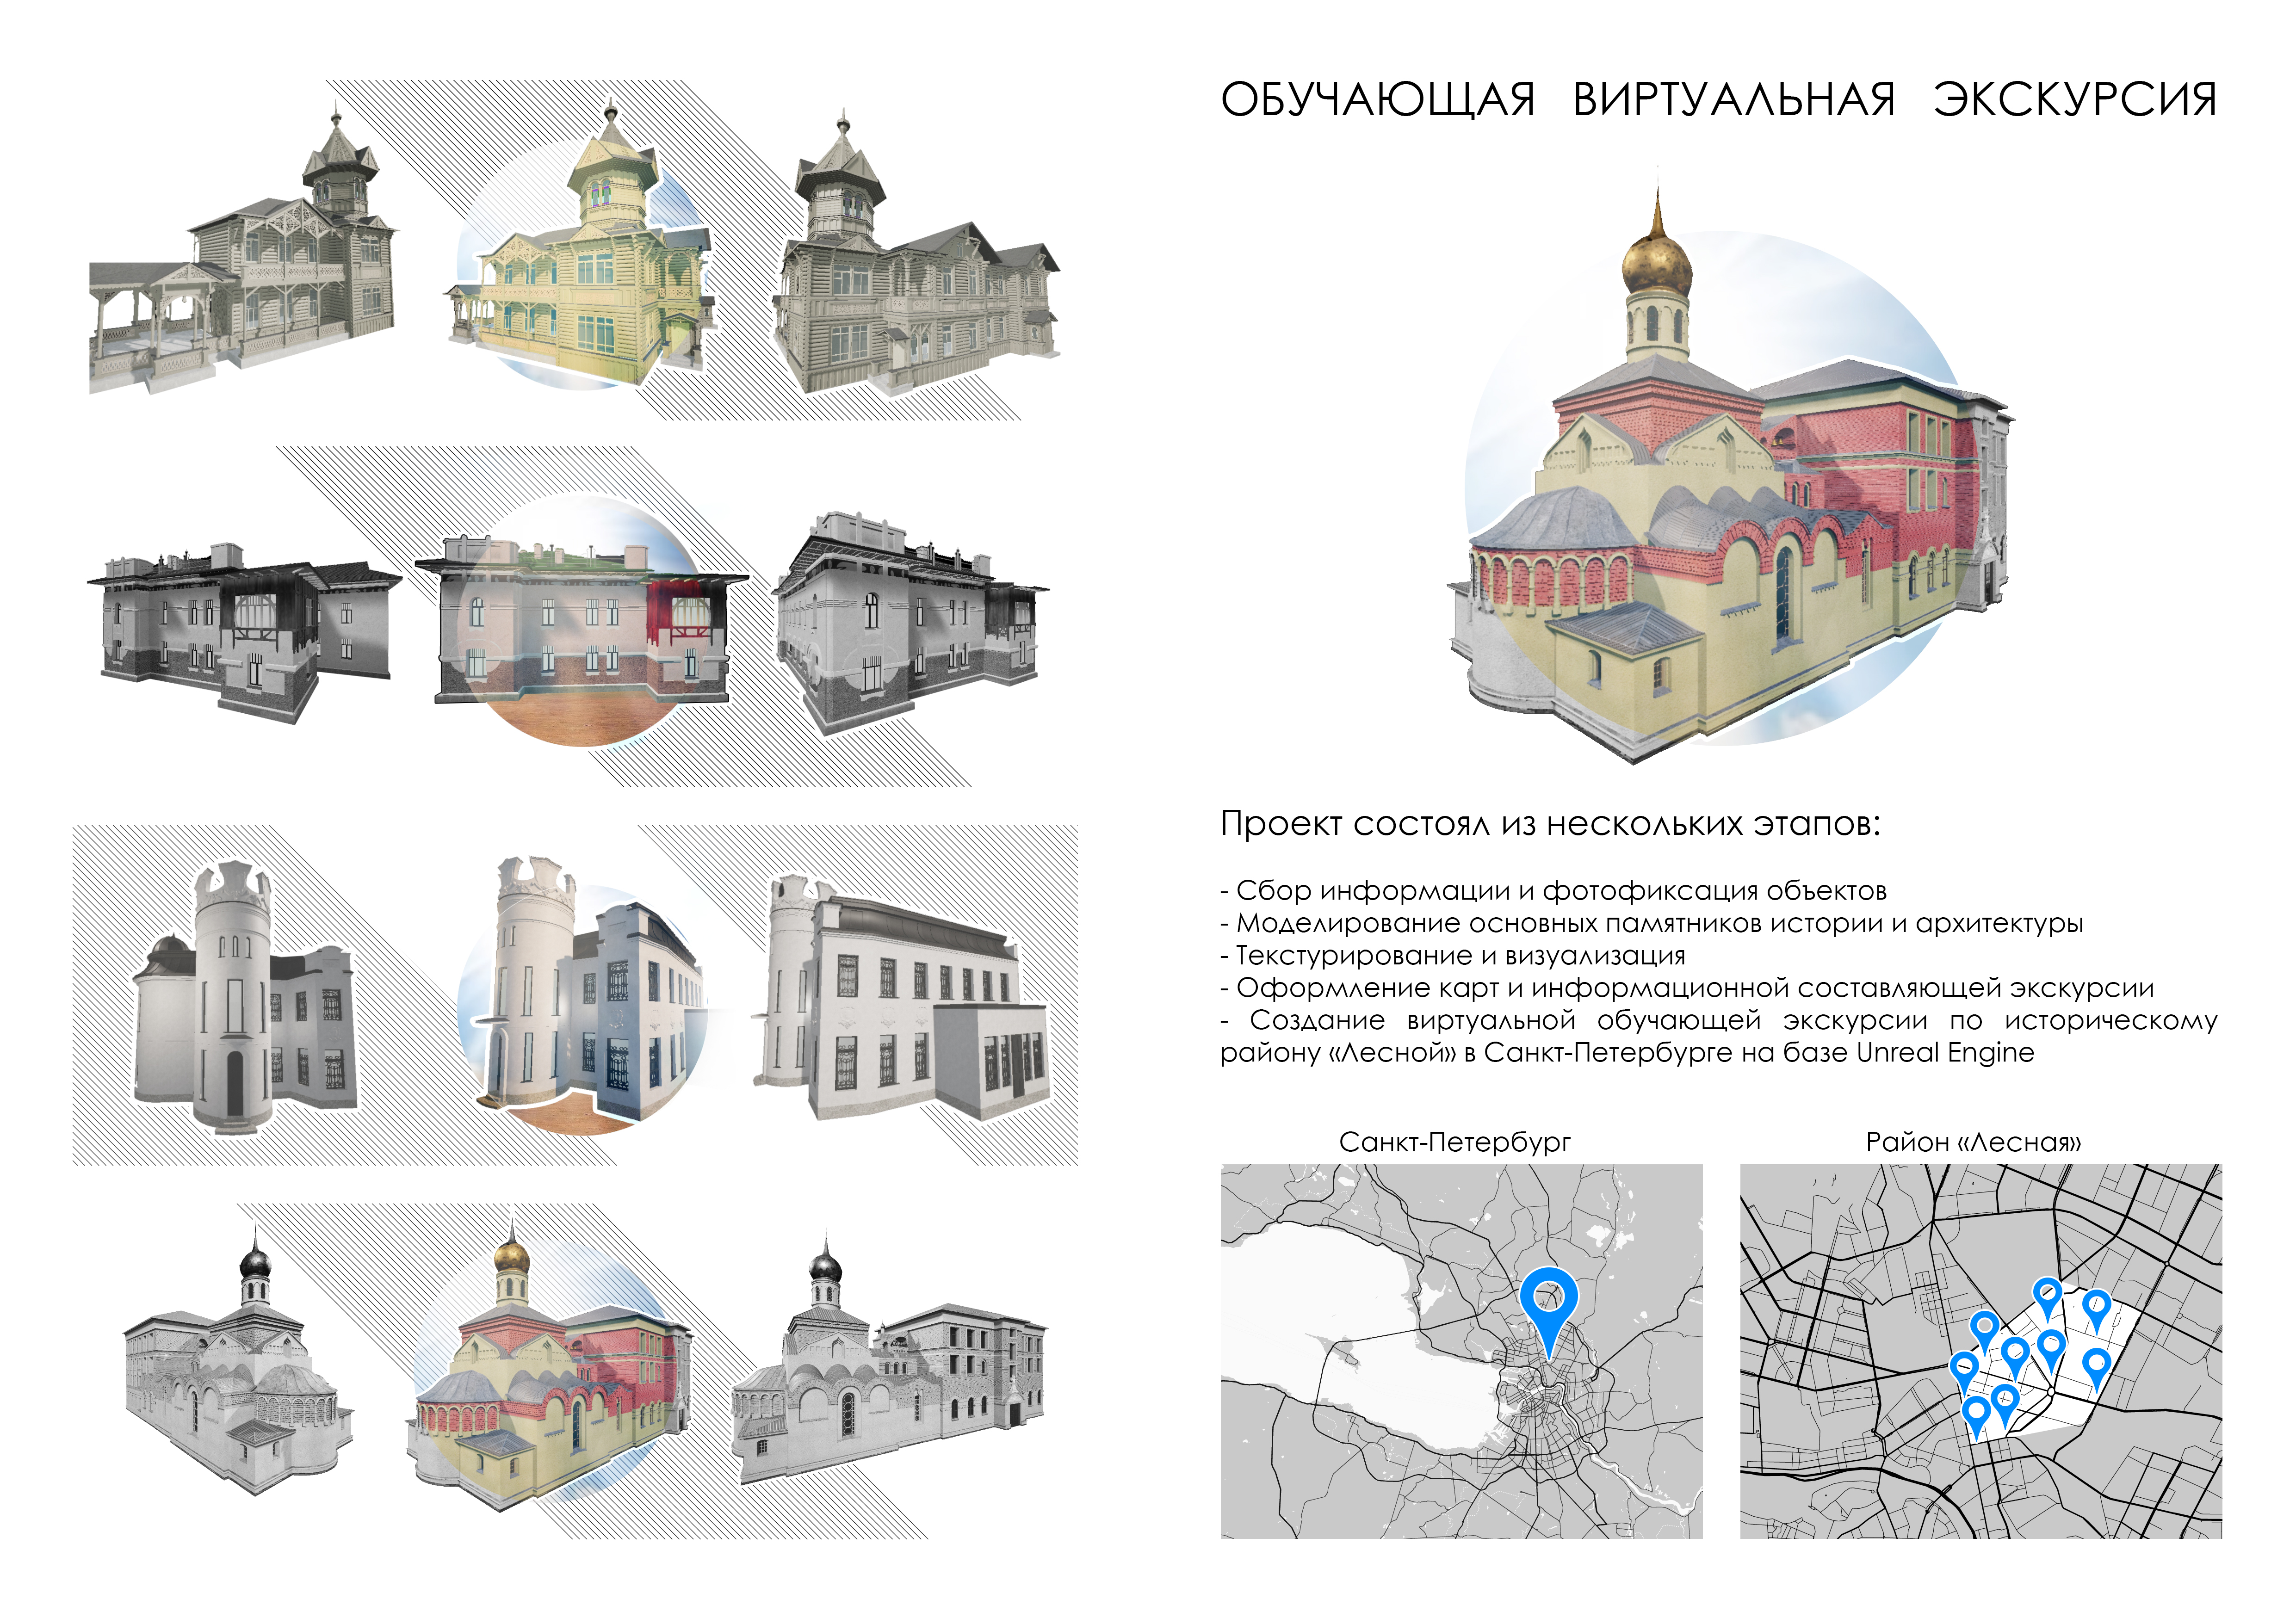The height and width of the screenshot is (1624, 2296).
Task: Select the yellow textured wooden house render
Action: 580,245
